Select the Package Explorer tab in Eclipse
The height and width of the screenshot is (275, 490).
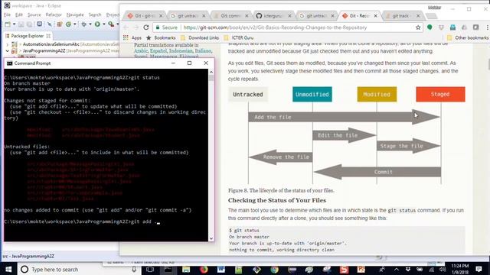point(28,36)
